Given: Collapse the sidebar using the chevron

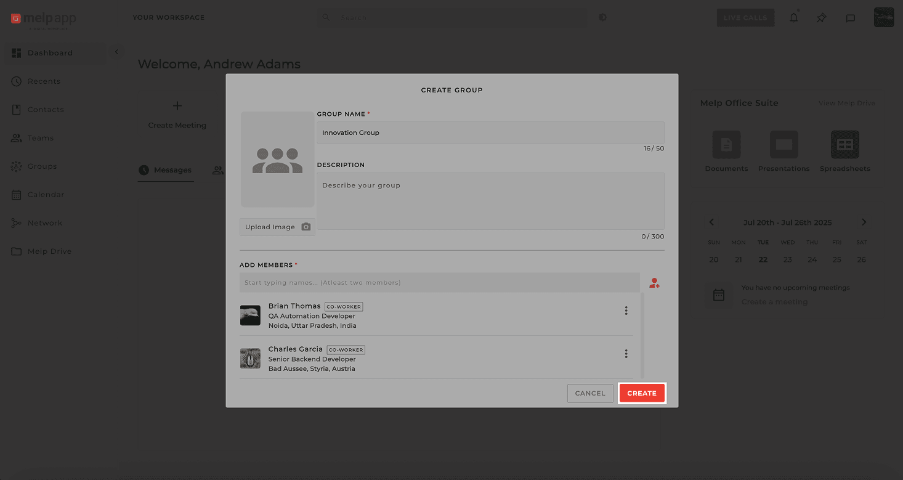Looking at the screenshot, I should [x=116, y=52].
